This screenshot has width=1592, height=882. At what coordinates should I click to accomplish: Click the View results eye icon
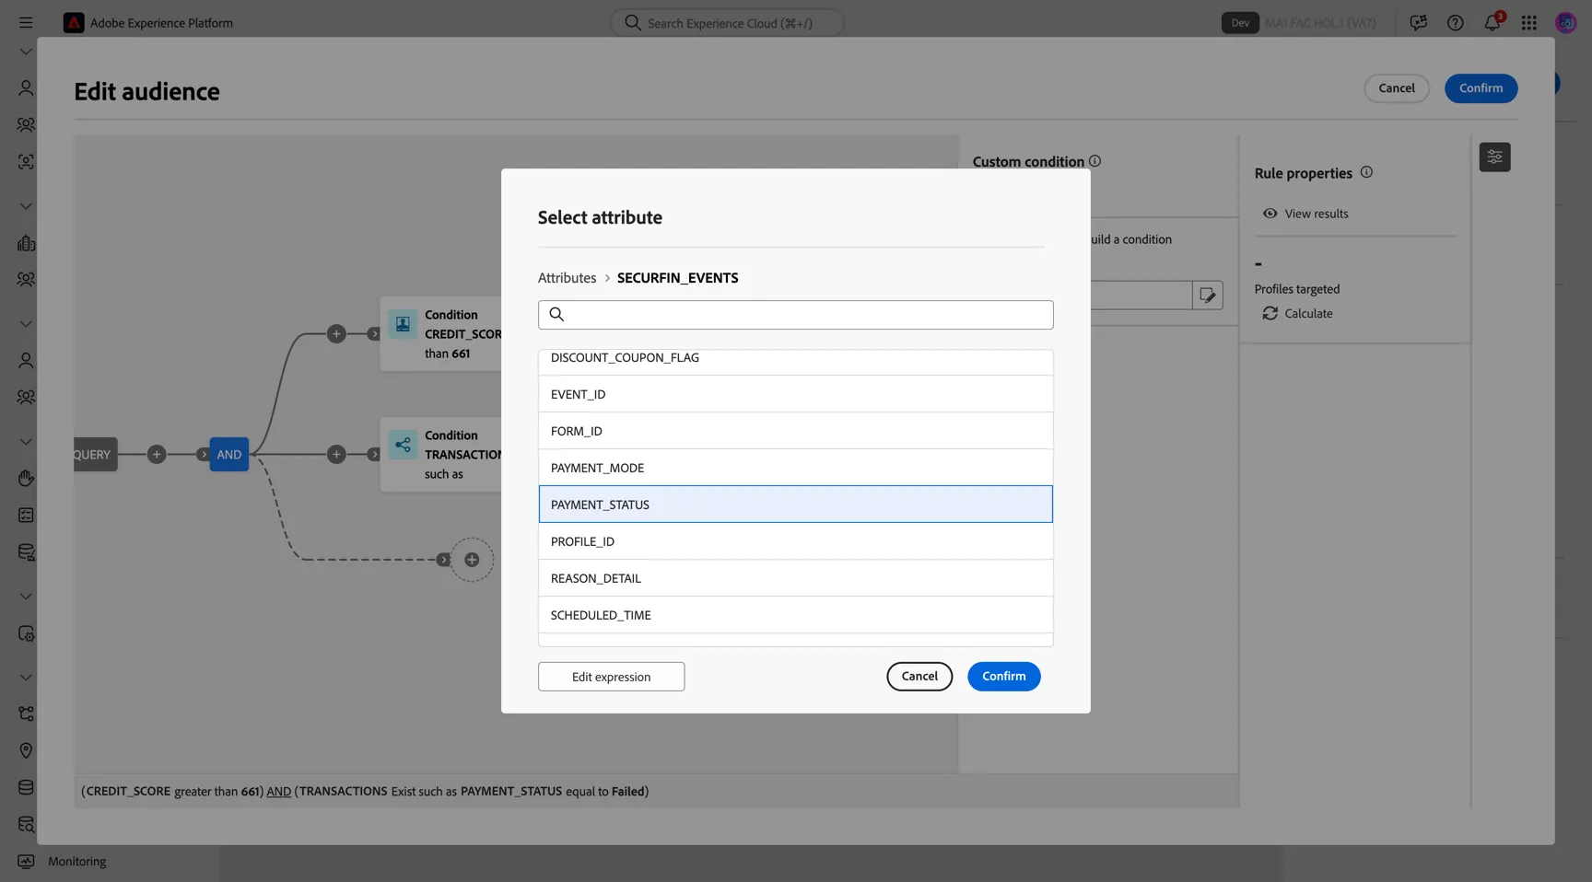click(1270, 214)
